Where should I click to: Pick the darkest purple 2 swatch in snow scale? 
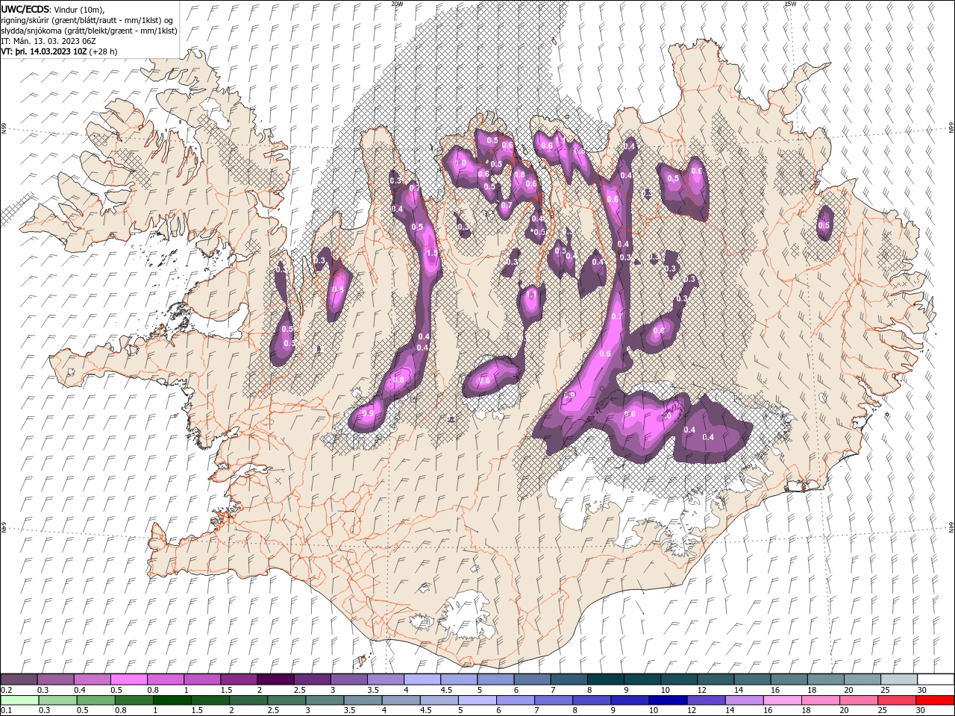(x=275, y=679)
